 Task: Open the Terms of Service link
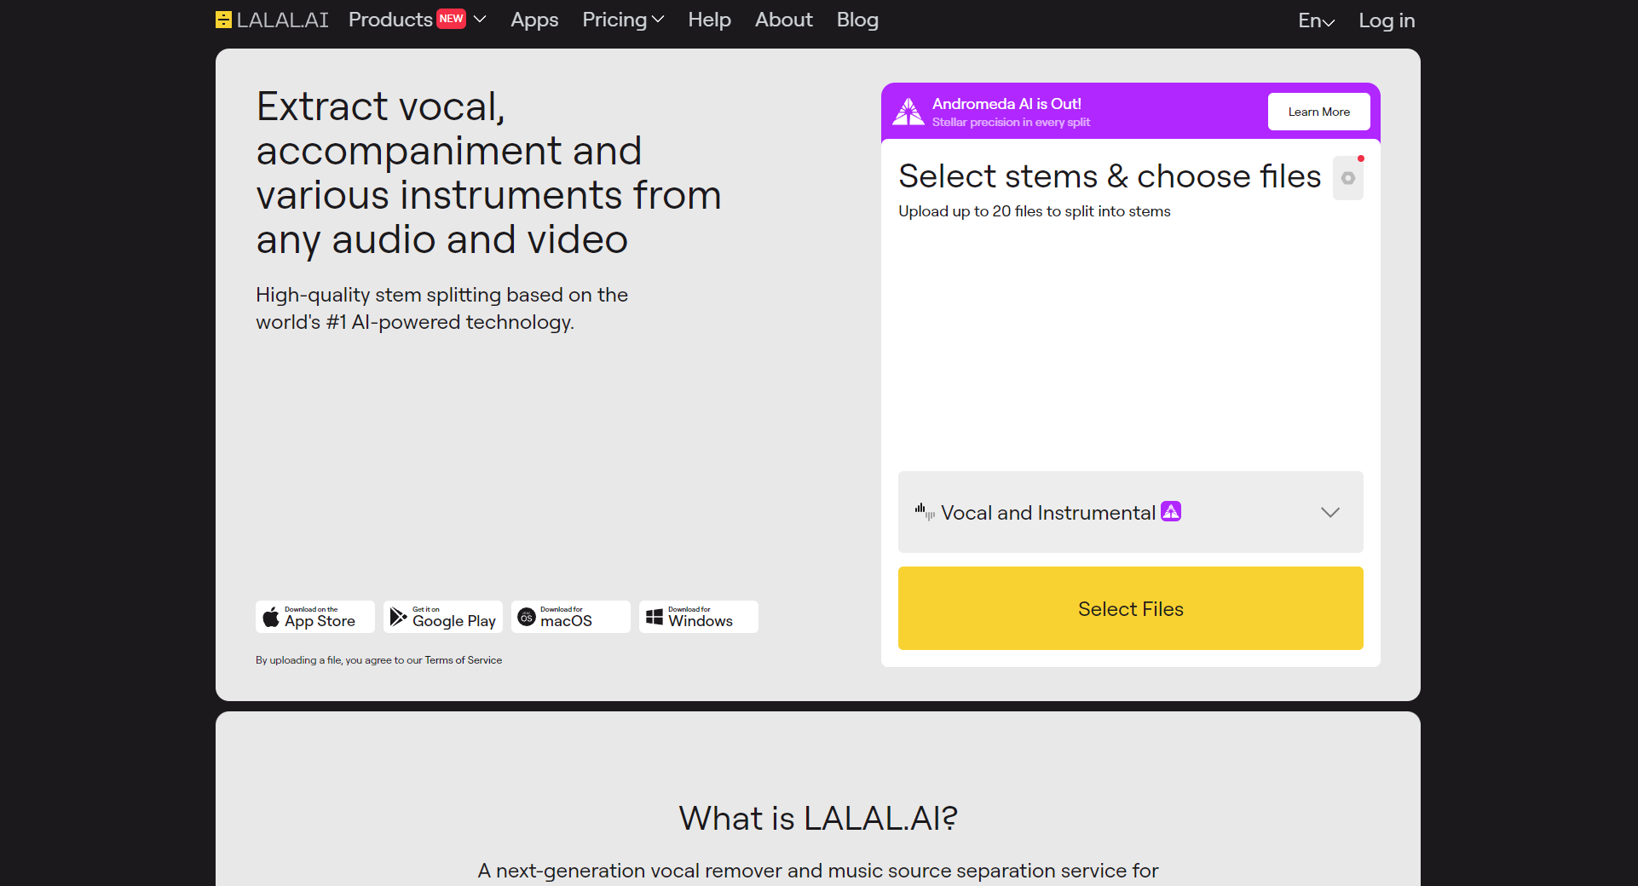point(463,660)
